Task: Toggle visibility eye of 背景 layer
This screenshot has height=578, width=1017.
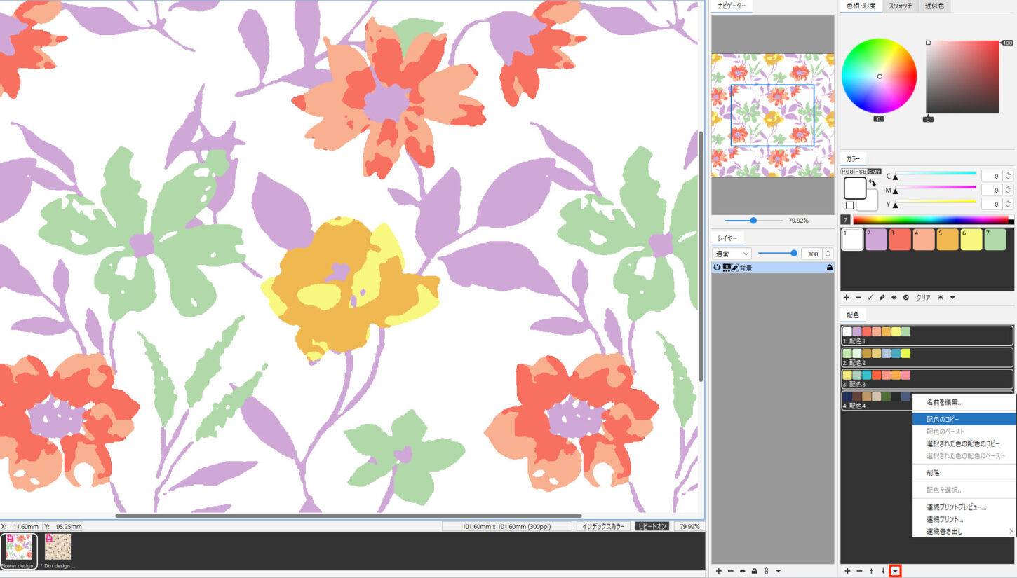Action: (x=717, y=268)
